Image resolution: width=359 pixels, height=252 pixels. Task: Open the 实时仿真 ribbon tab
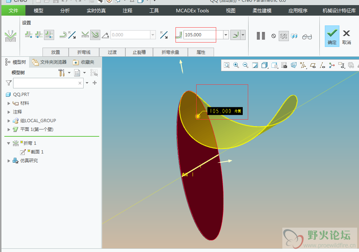pos(96,11)
